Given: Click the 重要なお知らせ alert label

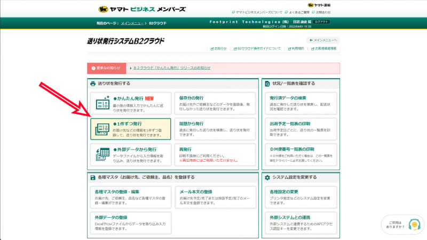Looking at the screenshot, I should point(106,68).
